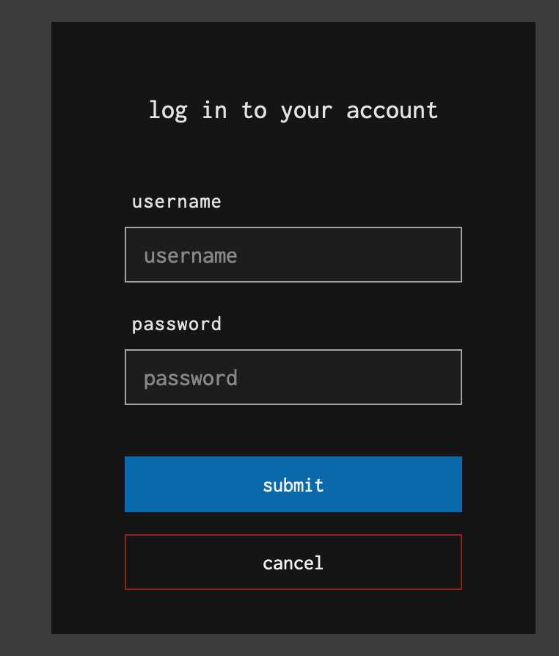The image size is (559, 656).
Task: Click inside the username input field
Action: pos(293,255)
